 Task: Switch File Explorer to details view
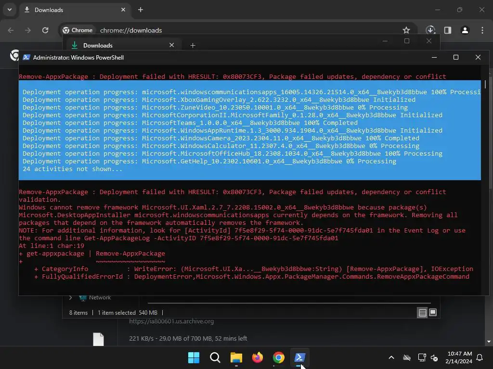(x=422, y=312)
